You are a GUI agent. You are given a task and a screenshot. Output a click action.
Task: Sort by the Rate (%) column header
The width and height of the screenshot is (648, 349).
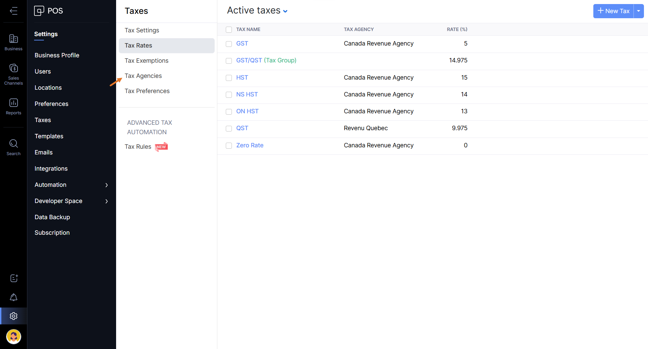(457, 29)
